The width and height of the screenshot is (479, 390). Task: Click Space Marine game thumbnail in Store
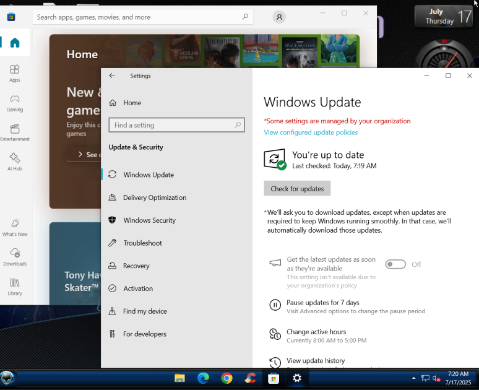(x=300, y=52)
